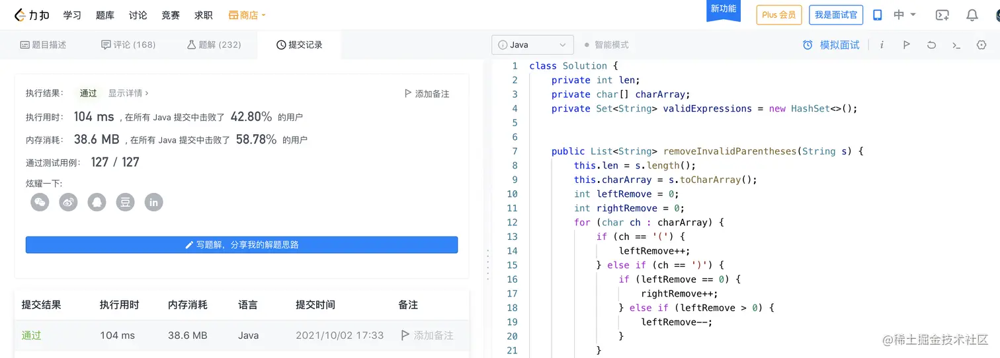The height and width of the screenshot is (358, 1000).
Task: Open the editor settings gear icon
Action: pos(981,45)
